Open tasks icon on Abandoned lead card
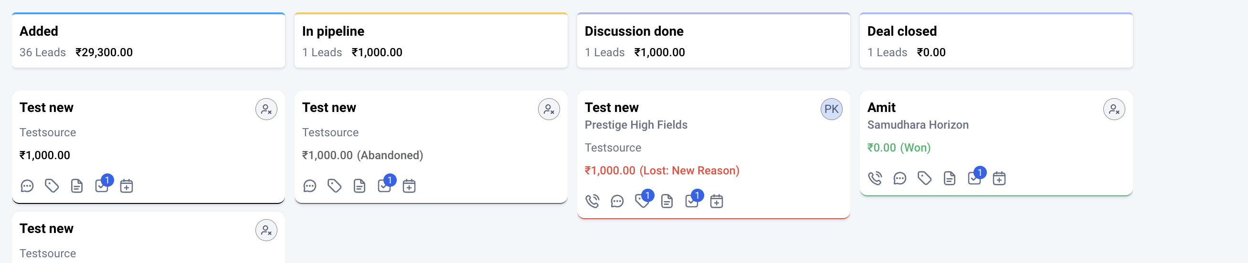Screen dimensions: 1248x263 coord(384,186)
